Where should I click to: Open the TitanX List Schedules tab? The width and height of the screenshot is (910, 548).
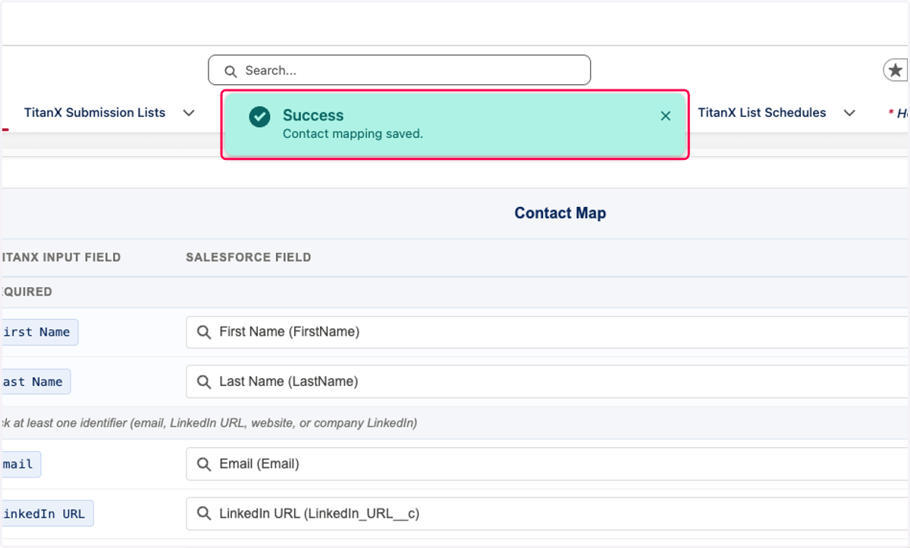click(762, 113)
